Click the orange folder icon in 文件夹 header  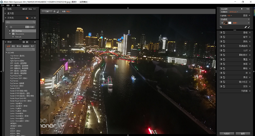pos(27,18)
